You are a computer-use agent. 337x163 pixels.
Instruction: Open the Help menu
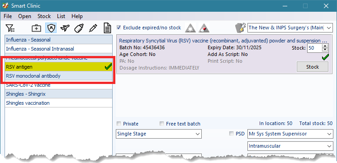point(77,16)
